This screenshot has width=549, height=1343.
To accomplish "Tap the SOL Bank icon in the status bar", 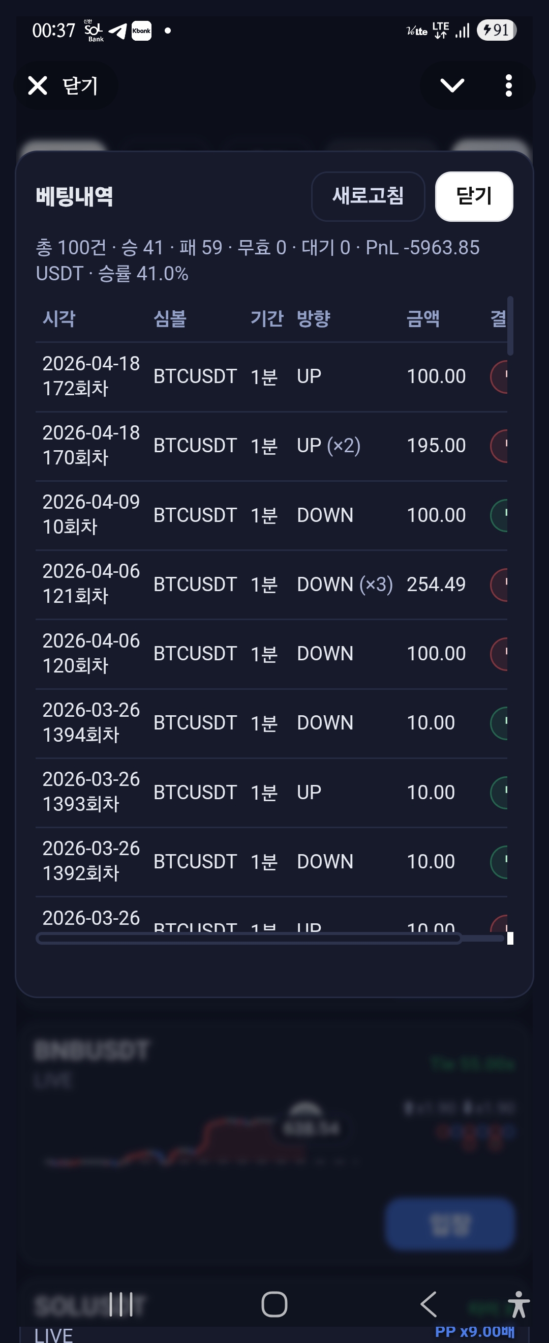I will (x=94, y=31).
